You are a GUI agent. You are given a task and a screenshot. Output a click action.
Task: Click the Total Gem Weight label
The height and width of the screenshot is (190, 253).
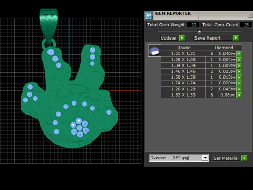click(166, 25)
